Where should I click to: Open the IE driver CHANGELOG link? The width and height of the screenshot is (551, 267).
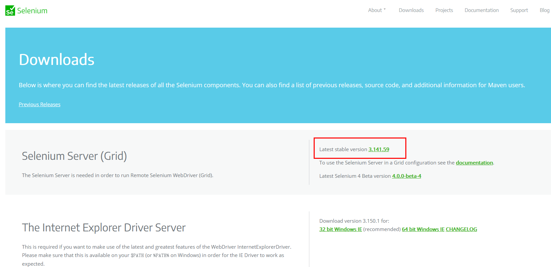click(461, 229)
